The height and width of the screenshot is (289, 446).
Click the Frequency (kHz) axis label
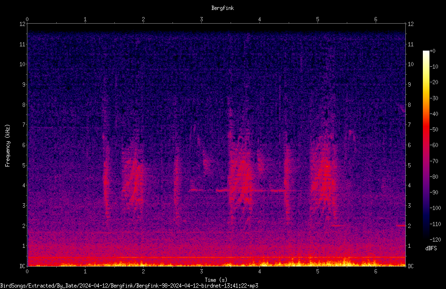(8, 145)
